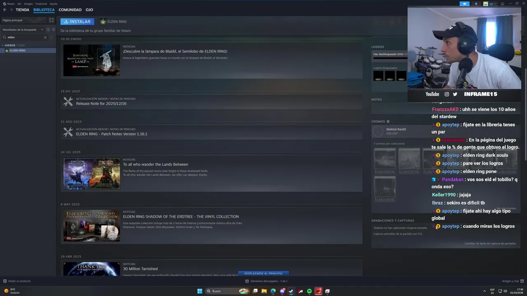Open ELDEN RING Patch Notes Version 1.16.1
Screen dimensions: 527x296
112,134
